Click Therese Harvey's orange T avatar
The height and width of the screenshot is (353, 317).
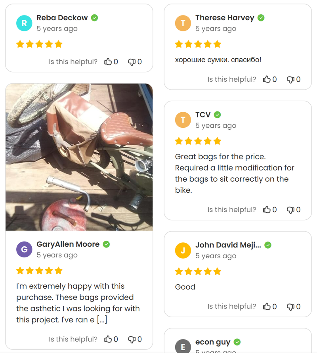tap(183, 23)
